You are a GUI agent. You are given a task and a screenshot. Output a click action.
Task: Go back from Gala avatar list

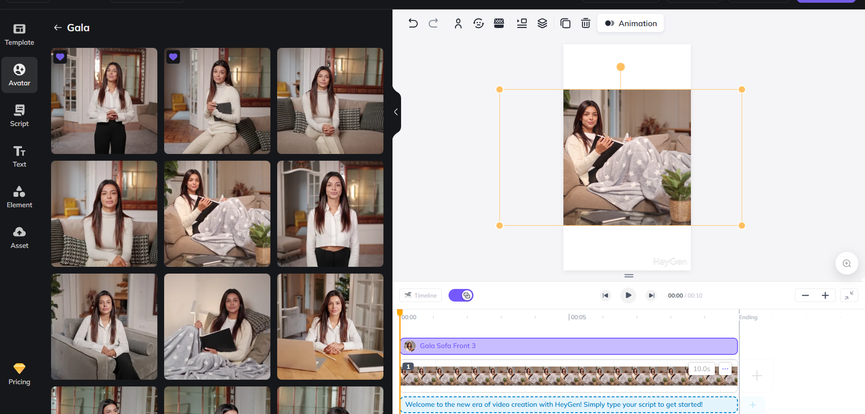58,28
